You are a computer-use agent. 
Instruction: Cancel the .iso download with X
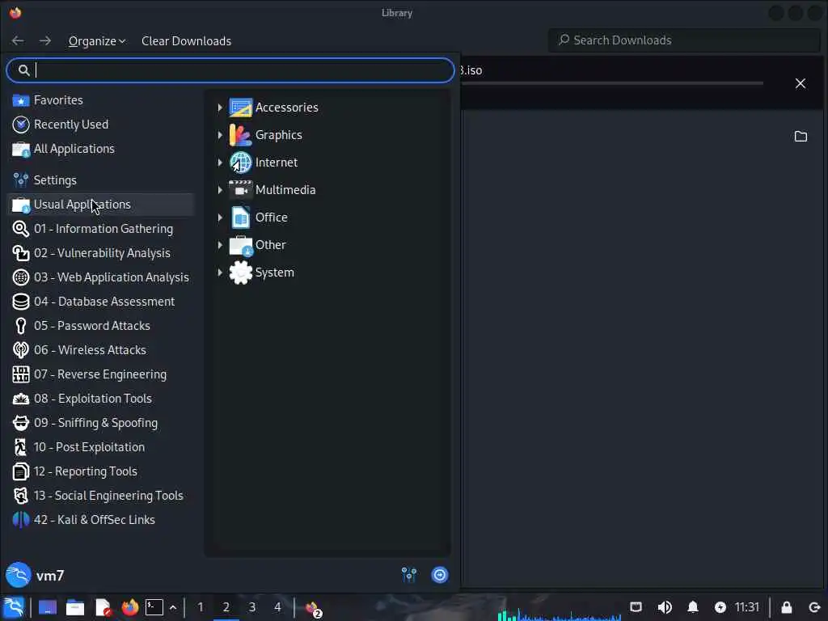(x=800, y=83)
